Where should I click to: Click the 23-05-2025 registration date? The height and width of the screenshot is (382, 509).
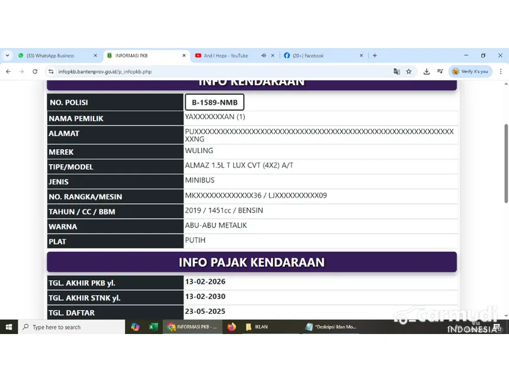pos(205,312)
